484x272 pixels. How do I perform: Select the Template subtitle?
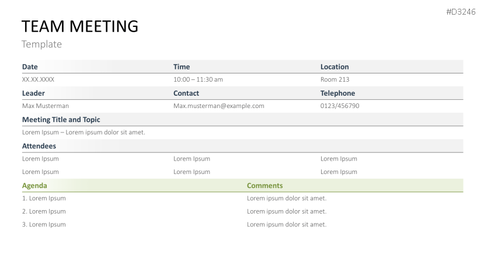pyautogui.click(x=41, y=44)
